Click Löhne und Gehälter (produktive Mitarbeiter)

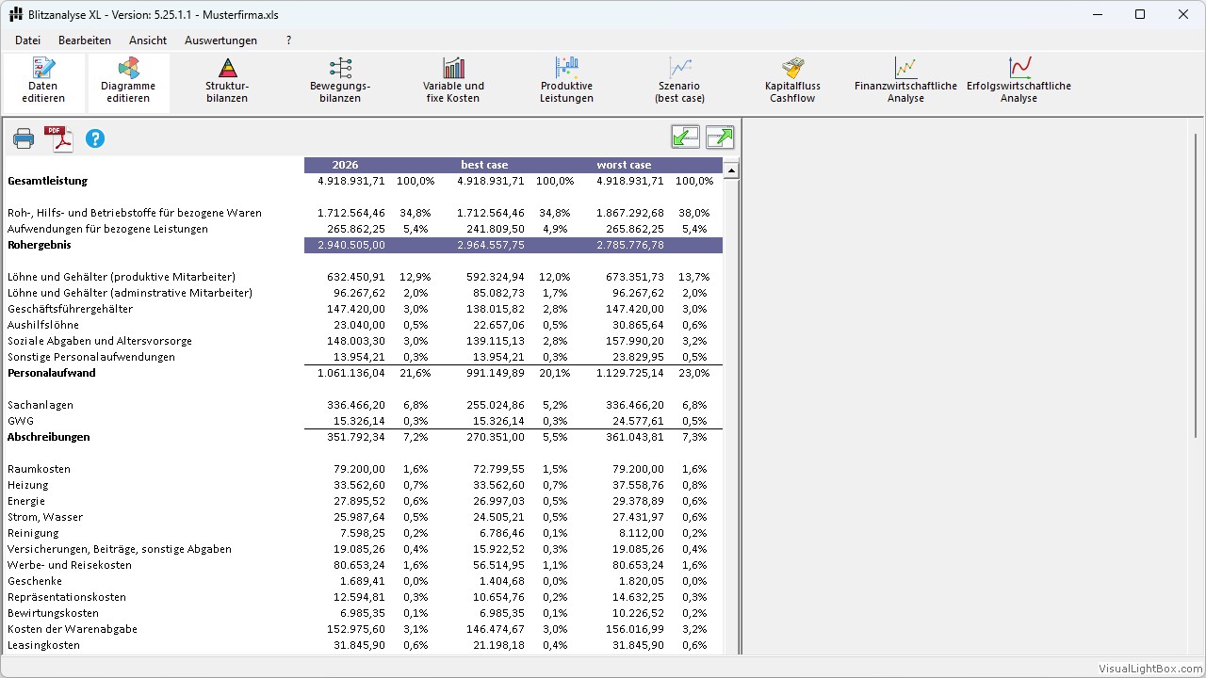122,277
